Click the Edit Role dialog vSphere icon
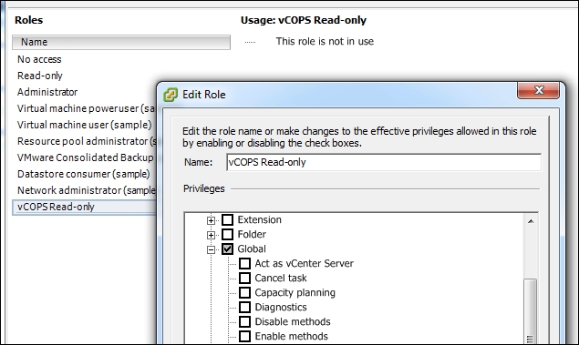 pyautogui.click(x=171, y=95)
